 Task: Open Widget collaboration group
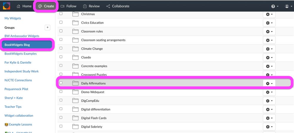click(x=19, y=116)
